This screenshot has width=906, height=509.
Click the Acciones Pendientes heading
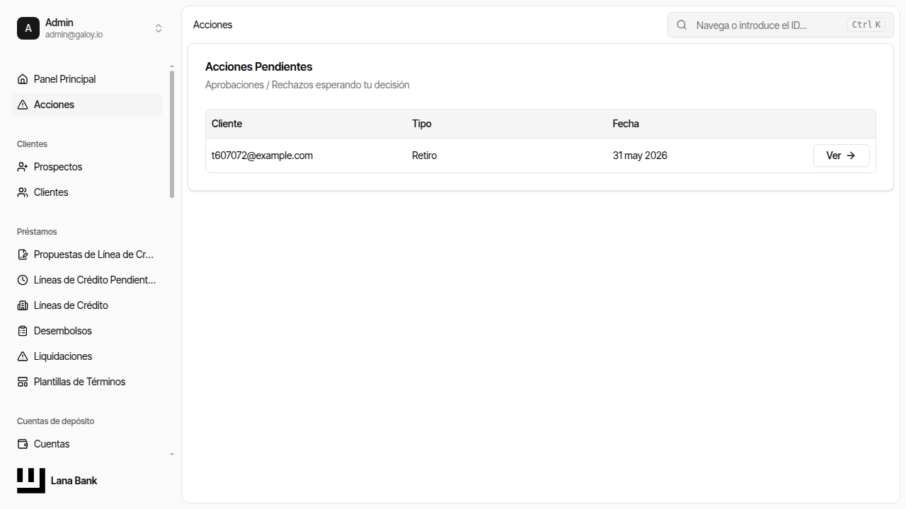(259, 66)
